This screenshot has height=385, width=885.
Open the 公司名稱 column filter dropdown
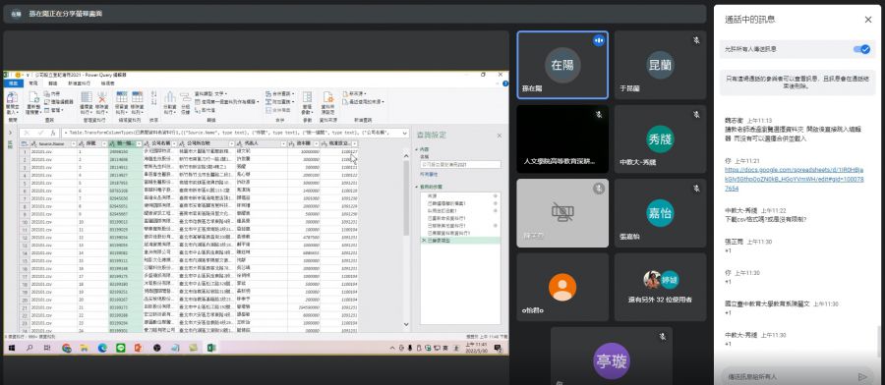coord(174,143)
